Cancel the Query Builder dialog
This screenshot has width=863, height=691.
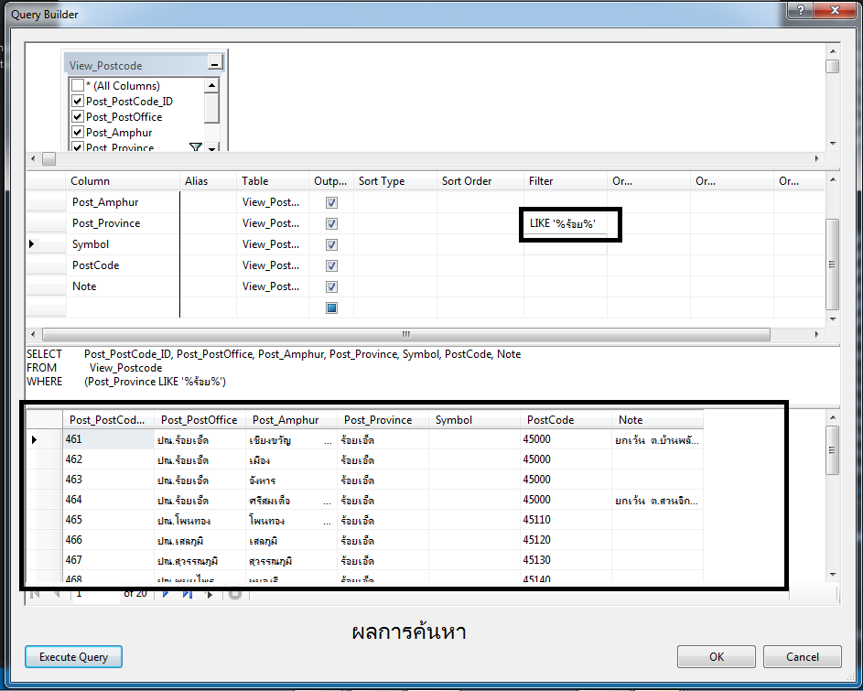coord(803,656)
